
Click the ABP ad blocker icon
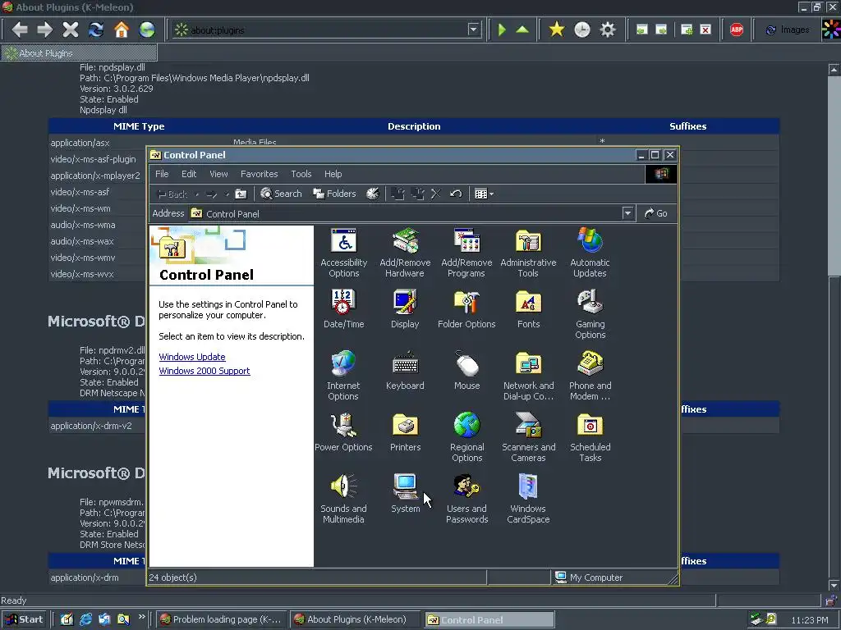coord(737,30)
